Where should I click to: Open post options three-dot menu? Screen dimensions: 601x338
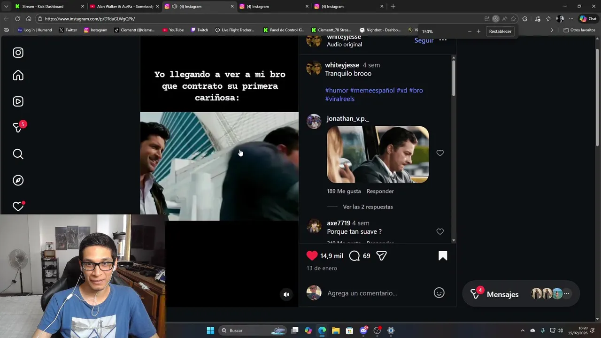443,40
